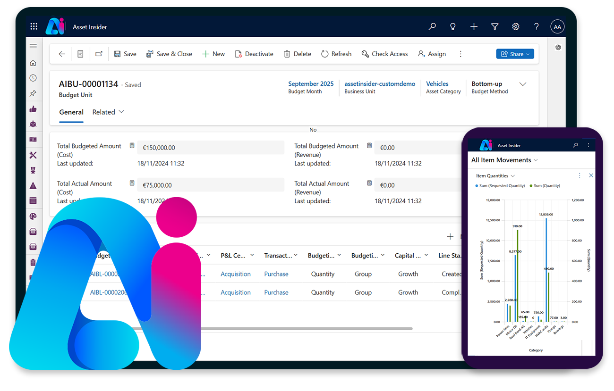Select the wrench tools icon in the sidebar
Viewport: 614px width, 391px height.
(33, 155)
